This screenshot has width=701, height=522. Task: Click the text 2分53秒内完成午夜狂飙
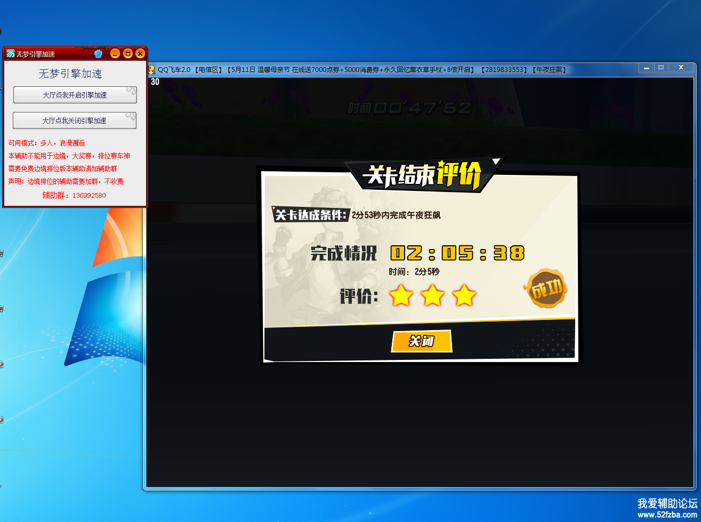pos(396,215)
